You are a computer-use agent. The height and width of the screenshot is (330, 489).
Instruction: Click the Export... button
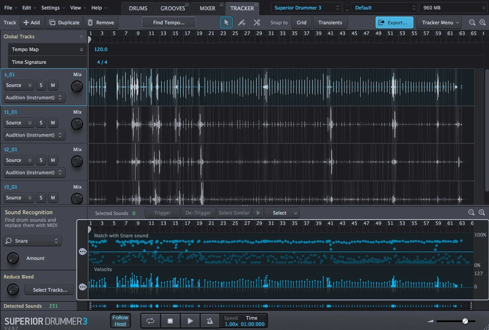tap(394, 22)
